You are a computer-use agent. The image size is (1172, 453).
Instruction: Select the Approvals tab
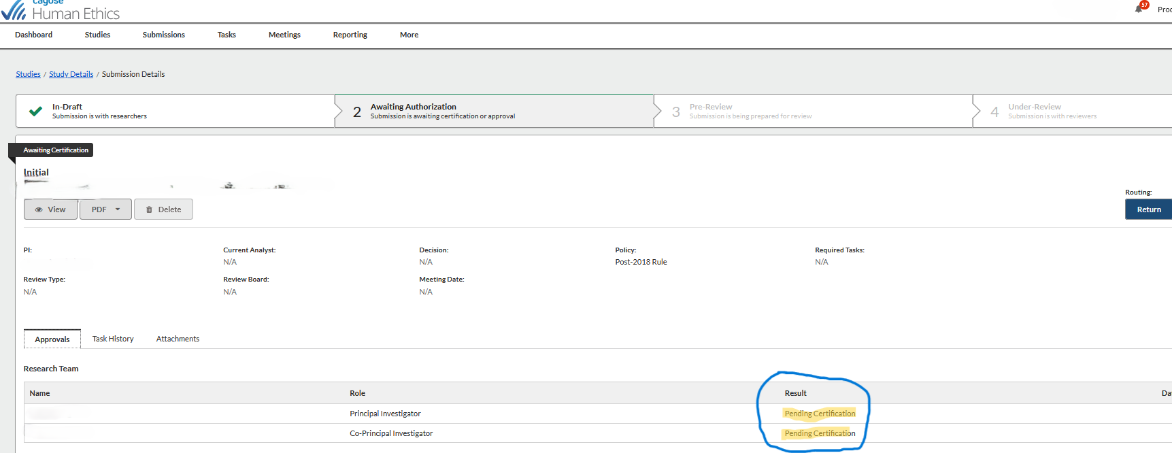pyautogui.click(x=52, y=339)
